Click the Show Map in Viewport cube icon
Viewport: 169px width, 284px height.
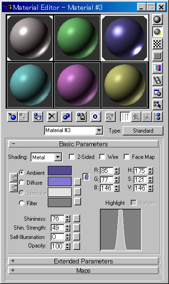click(x=110, y=117)
